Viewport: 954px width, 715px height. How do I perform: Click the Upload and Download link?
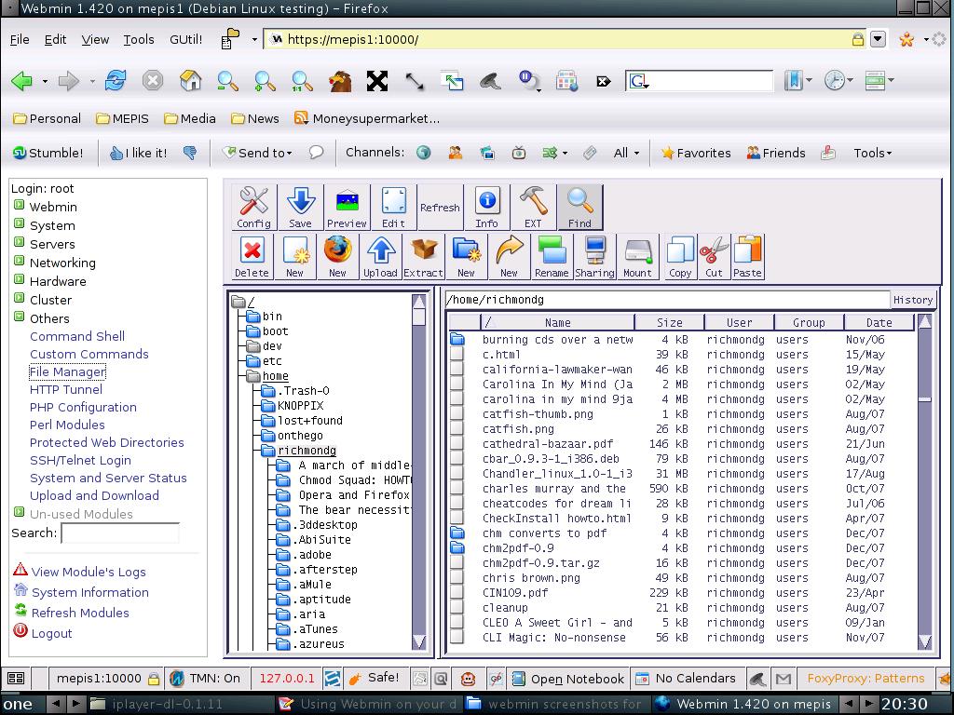94,495
